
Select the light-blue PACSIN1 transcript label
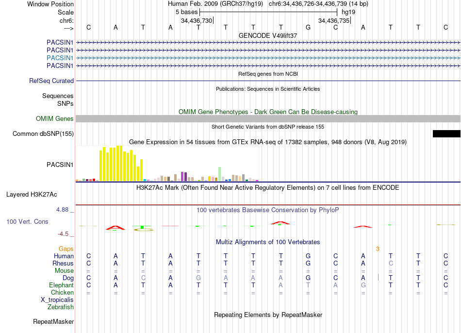tap(60, 58)
